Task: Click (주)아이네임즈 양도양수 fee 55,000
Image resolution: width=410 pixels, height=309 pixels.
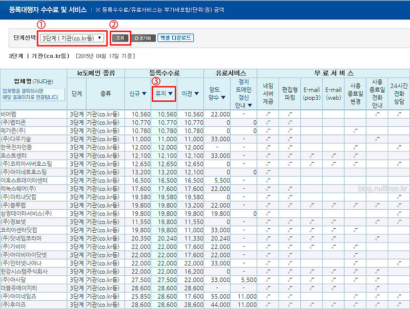Action: click(x=220, y=297)
